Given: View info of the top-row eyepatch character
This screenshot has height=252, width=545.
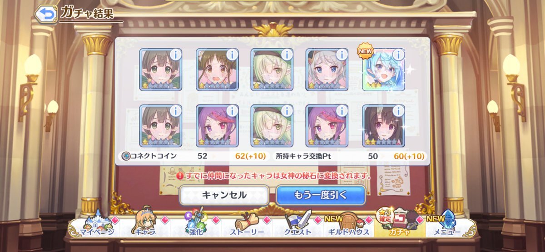Looking at the screenshot, I should point(287,55).
